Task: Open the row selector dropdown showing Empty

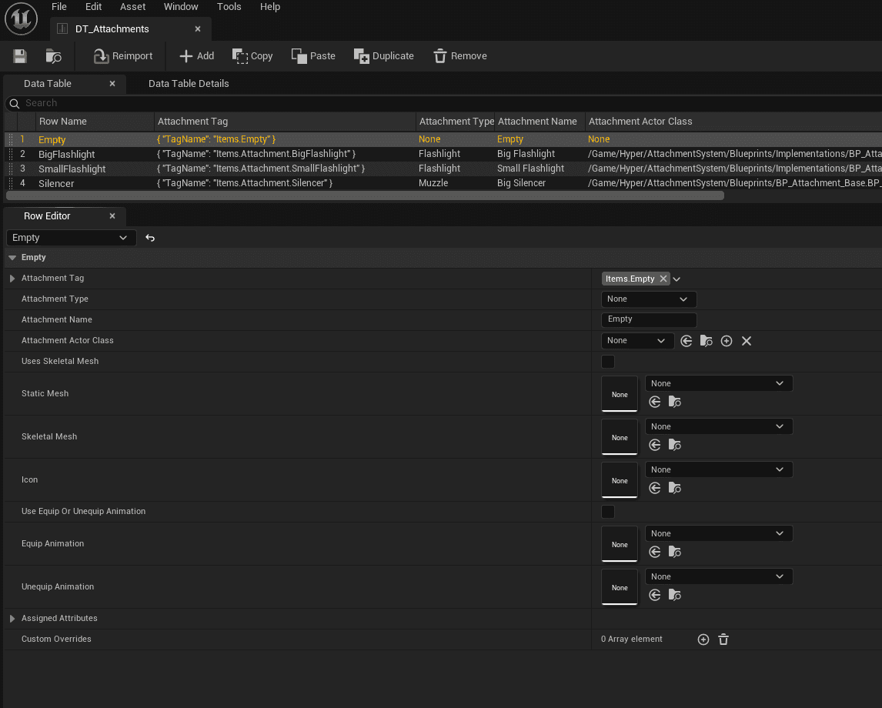Action: 71,238
